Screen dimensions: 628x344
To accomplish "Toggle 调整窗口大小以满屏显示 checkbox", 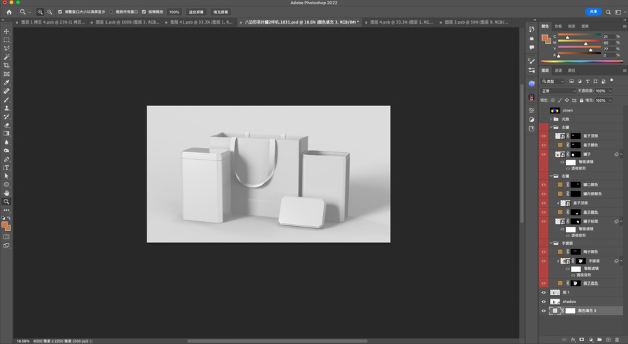I will (x=60, y=12).
